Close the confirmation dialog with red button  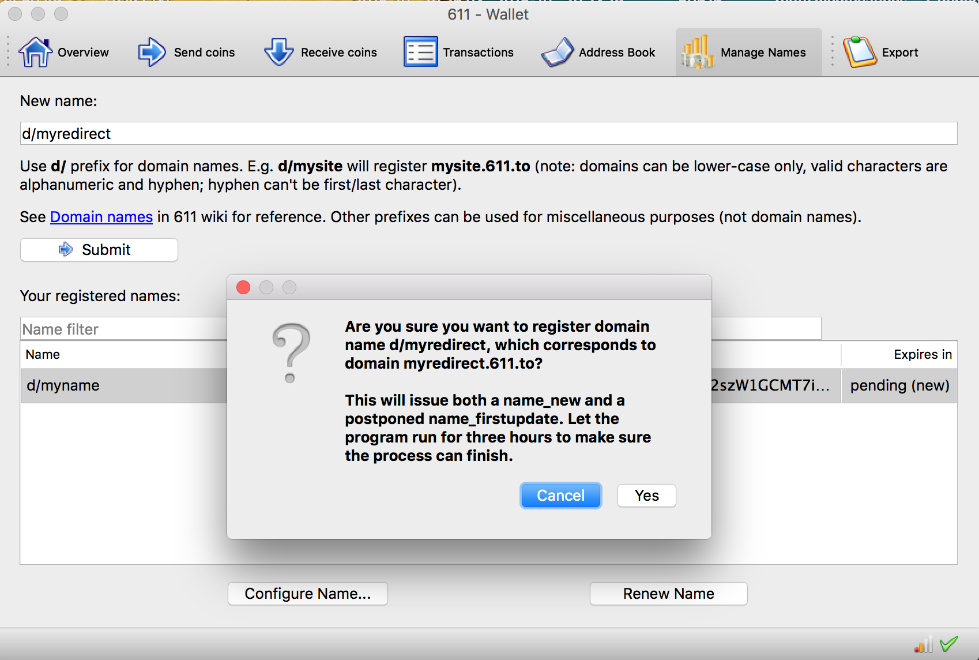(243, 287)
